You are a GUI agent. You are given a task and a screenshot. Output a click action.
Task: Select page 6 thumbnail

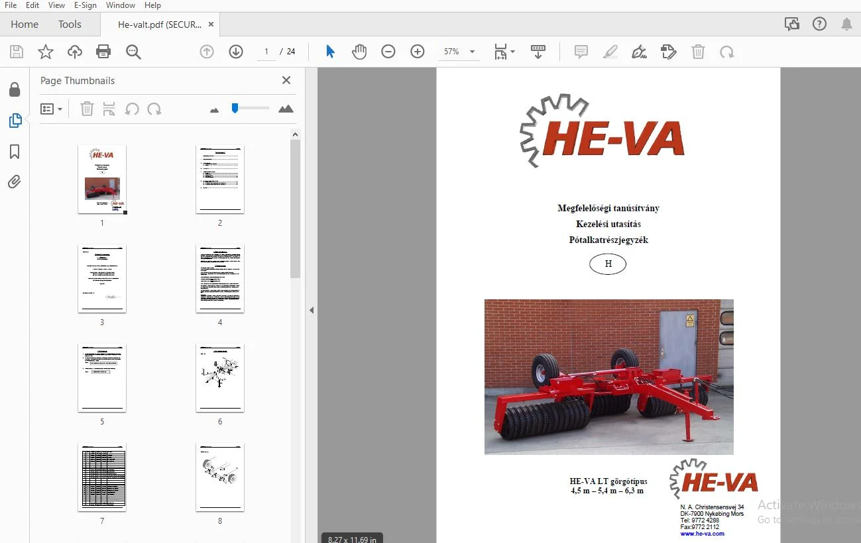[x=220, y=377]
